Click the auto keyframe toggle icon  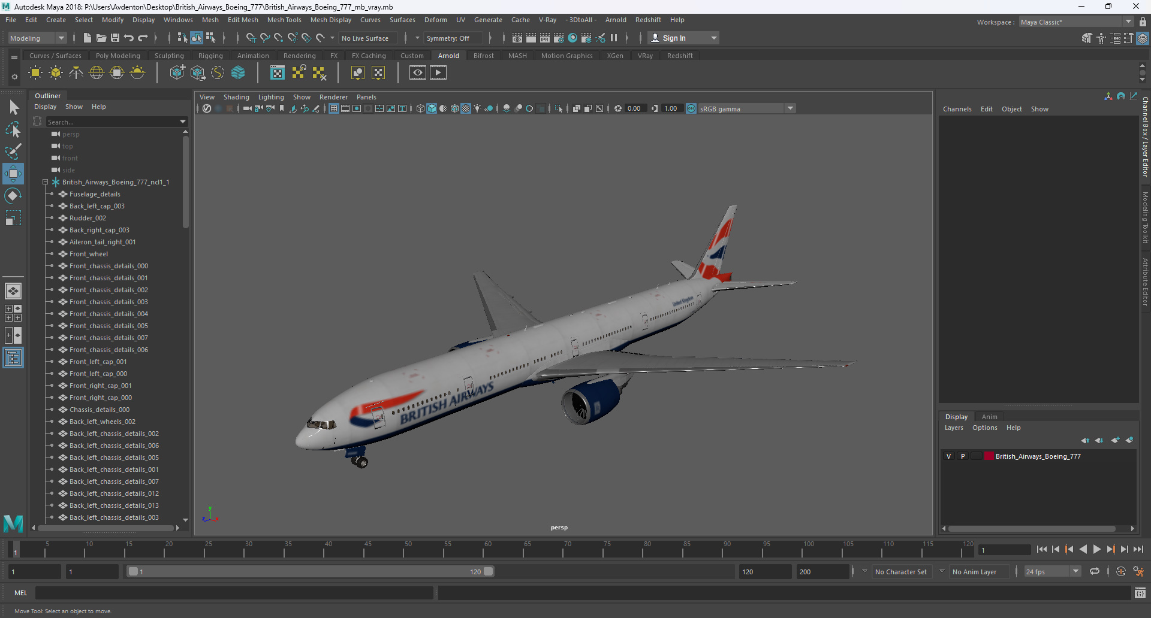pos(1120,571)
